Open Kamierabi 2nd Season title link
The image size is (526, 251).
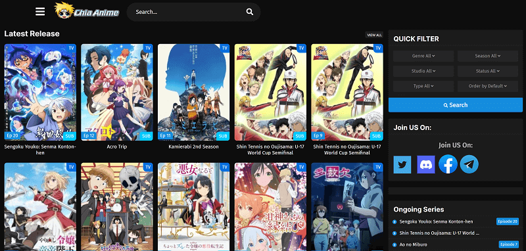point(194,147)
